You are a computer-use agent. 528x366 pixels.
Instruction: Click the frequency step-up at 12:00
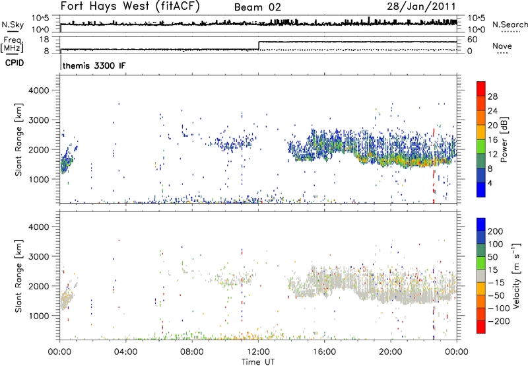tap(259, 46)
